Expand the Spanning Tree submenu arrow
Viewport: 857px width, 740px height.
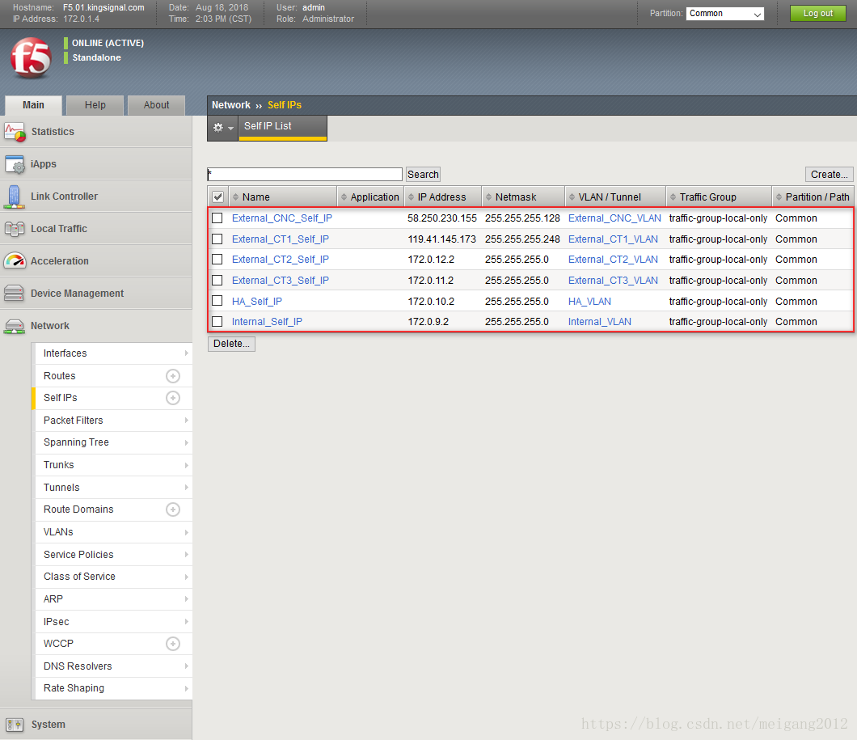pos(187,442)
